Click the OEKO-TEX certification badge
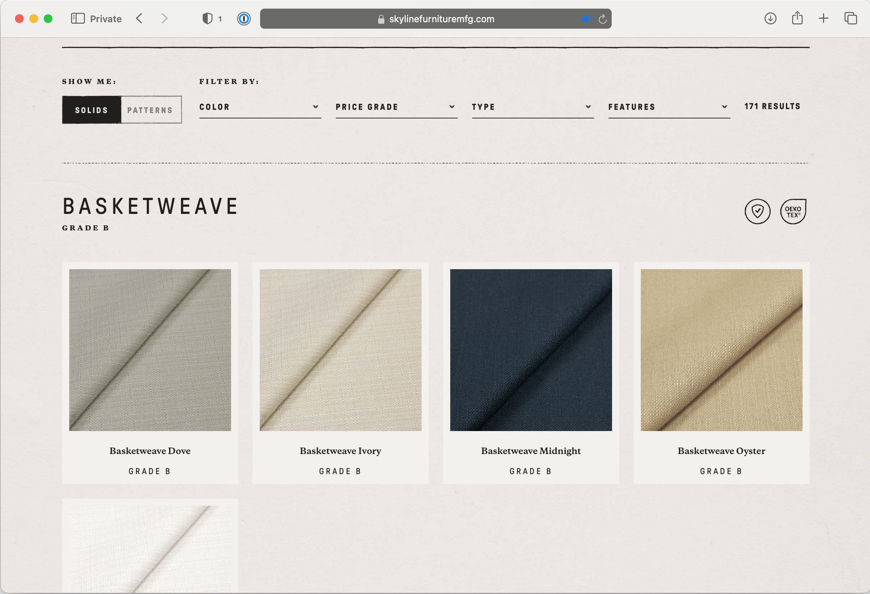The image size is (870, 594). pyautogui.click(x=793, y=211)
